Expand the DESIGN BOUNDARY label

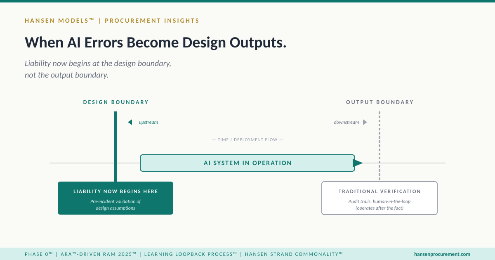coord(115,102)
